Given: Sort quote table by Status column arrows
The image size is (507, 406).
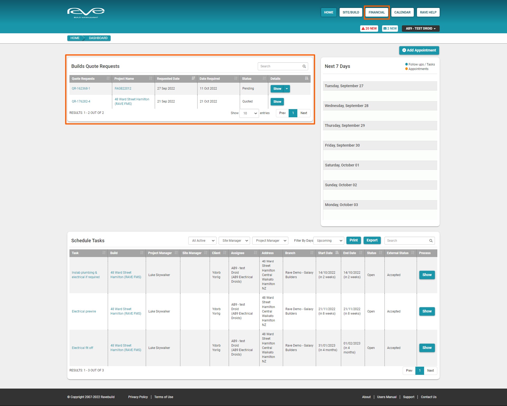Looking at the screenshot, I should coord(264,78).
